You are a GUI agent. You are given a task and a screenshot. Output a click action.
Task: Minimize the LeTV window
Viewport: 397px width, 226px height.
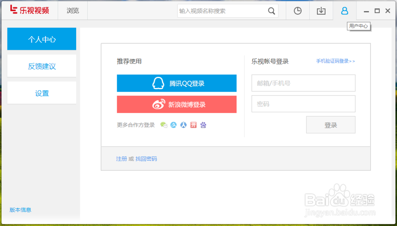tap(366, 11)
